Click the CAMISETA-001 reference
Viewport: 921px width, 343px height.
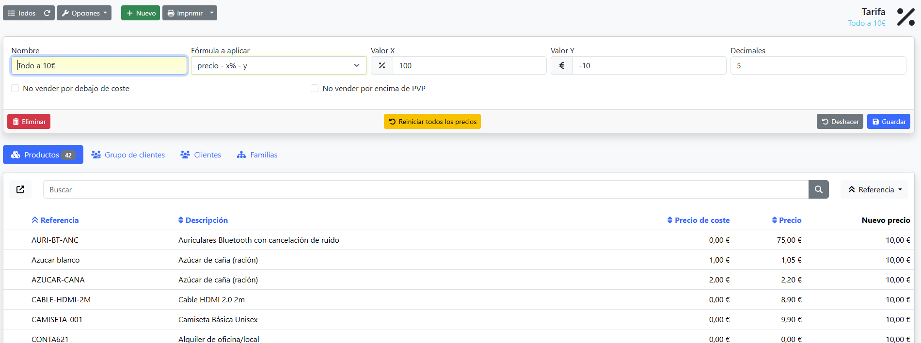click(57, 319)
